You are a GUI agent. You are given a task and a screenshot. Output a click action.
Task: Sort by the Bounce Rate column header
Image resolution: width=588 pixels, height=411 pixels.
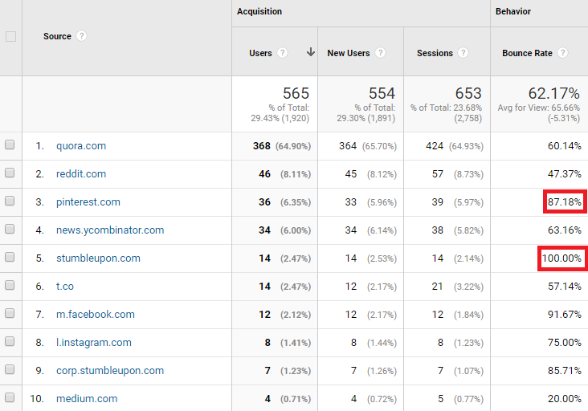click(x=527, y=53)
